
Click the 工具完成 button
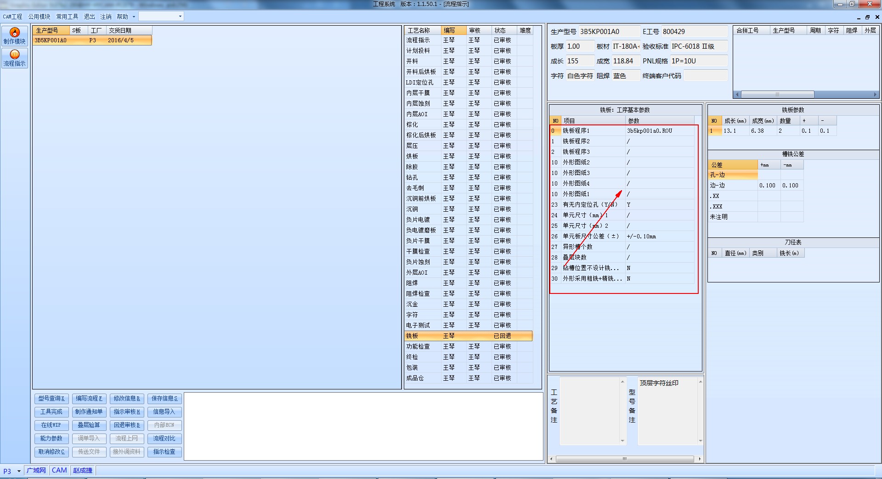point(51,412)
